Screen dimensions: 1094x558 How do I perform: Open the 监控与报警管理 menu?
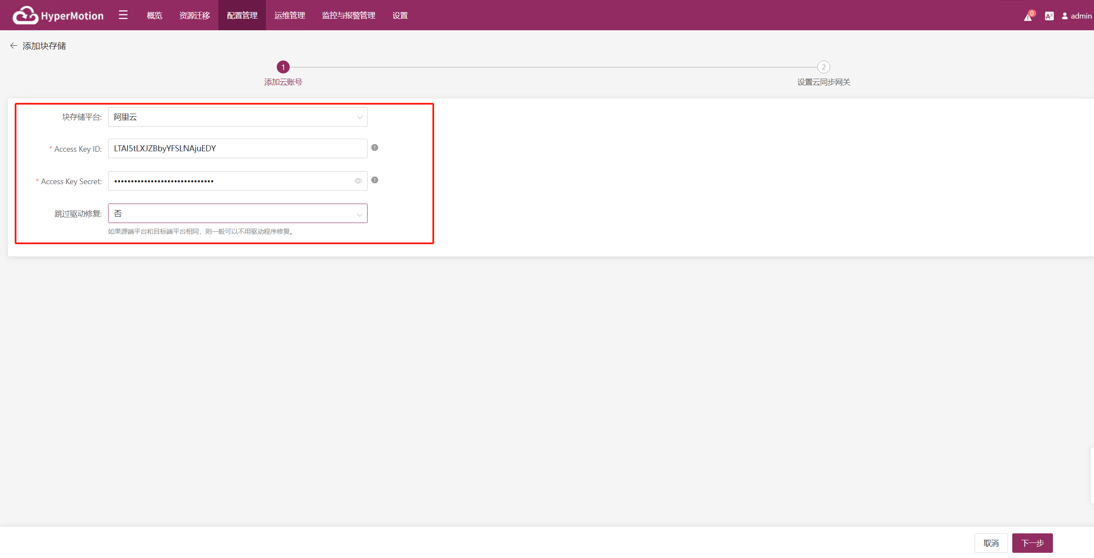(x=349, y=16)
